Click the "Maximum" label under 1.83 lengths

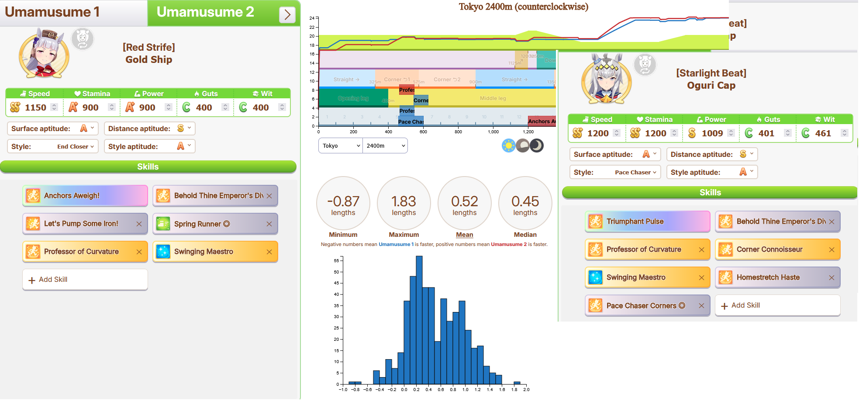tap(404, 235)
